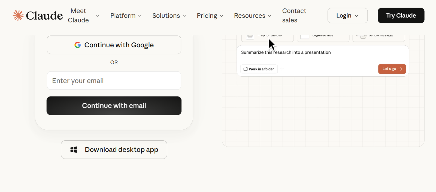Click the Claude wordmark text
Image resolution: width=436 pixels, height=192 pixels.
[44, 16]
